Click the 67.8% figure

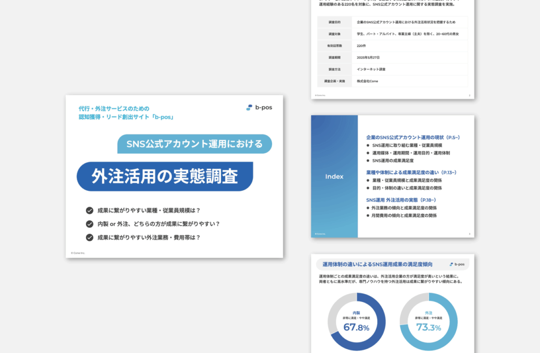pyautogui.click(x=356, y=327)
